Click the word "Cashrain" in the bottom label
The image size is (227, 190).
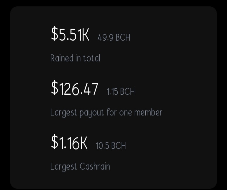(x=95, y=166)
